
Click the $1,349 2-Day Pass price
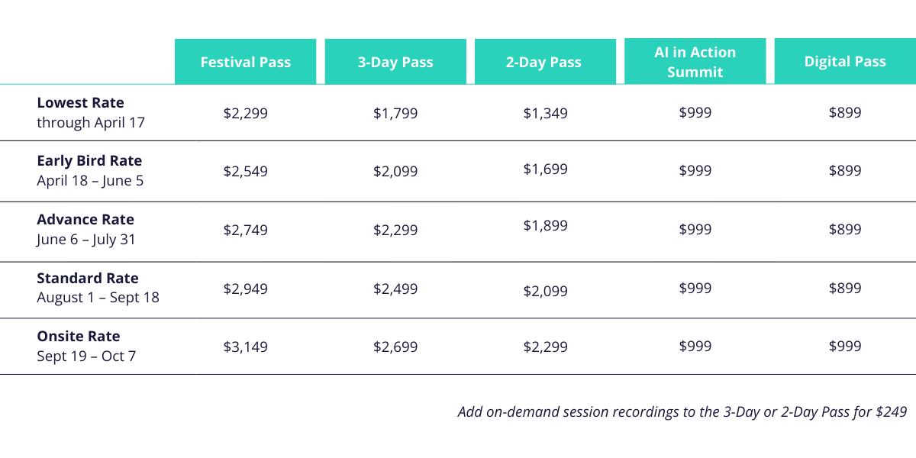[545, 113]
